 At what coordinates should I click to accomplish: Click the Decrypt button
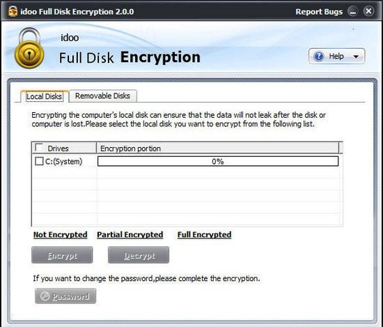point(139,255)
